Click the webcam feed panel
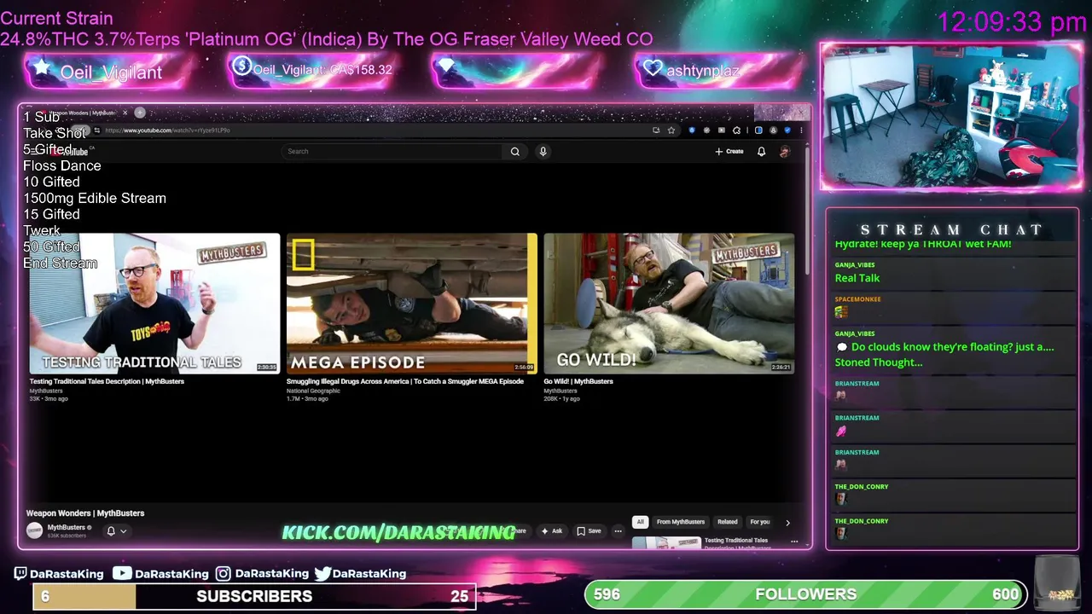Screen dimensions: 1092x614 coord(951,116)
